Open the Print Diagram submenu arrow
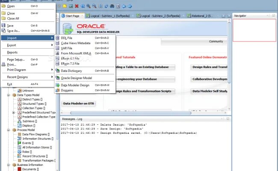 click(52, 70)
